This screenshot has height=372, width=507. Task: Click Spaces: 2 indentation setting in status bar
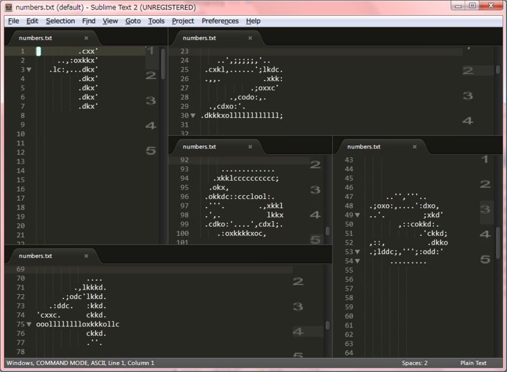point(414,363)
